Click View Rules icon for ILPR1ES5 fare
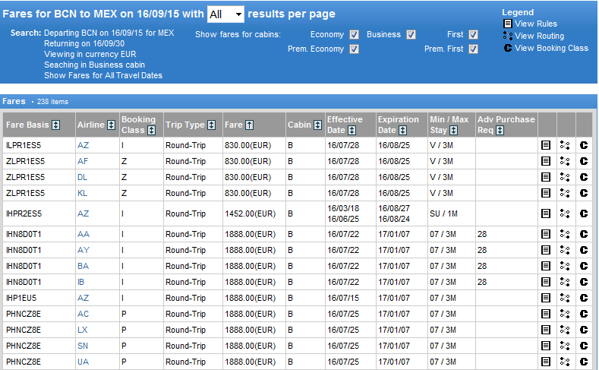 point(545,145)
